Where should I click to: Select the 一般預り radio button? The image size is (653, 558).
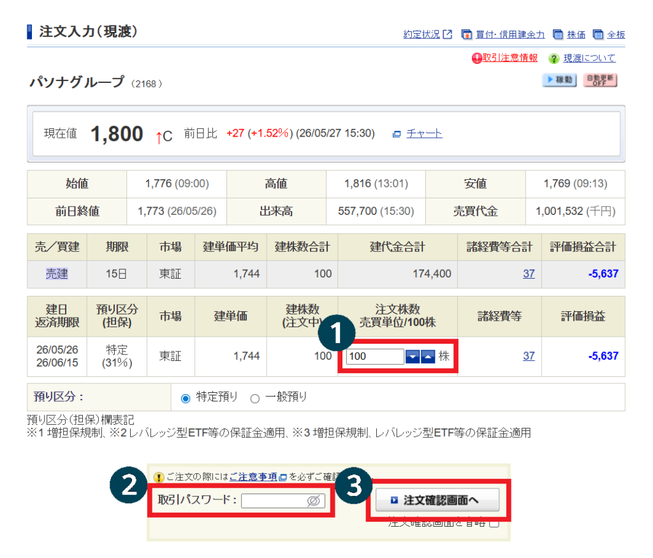pos(255,399)
